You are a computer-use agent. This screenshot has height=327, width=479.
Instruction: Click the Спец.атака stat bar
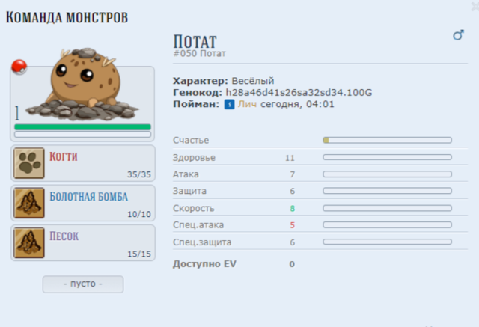(x=388, y=224)
